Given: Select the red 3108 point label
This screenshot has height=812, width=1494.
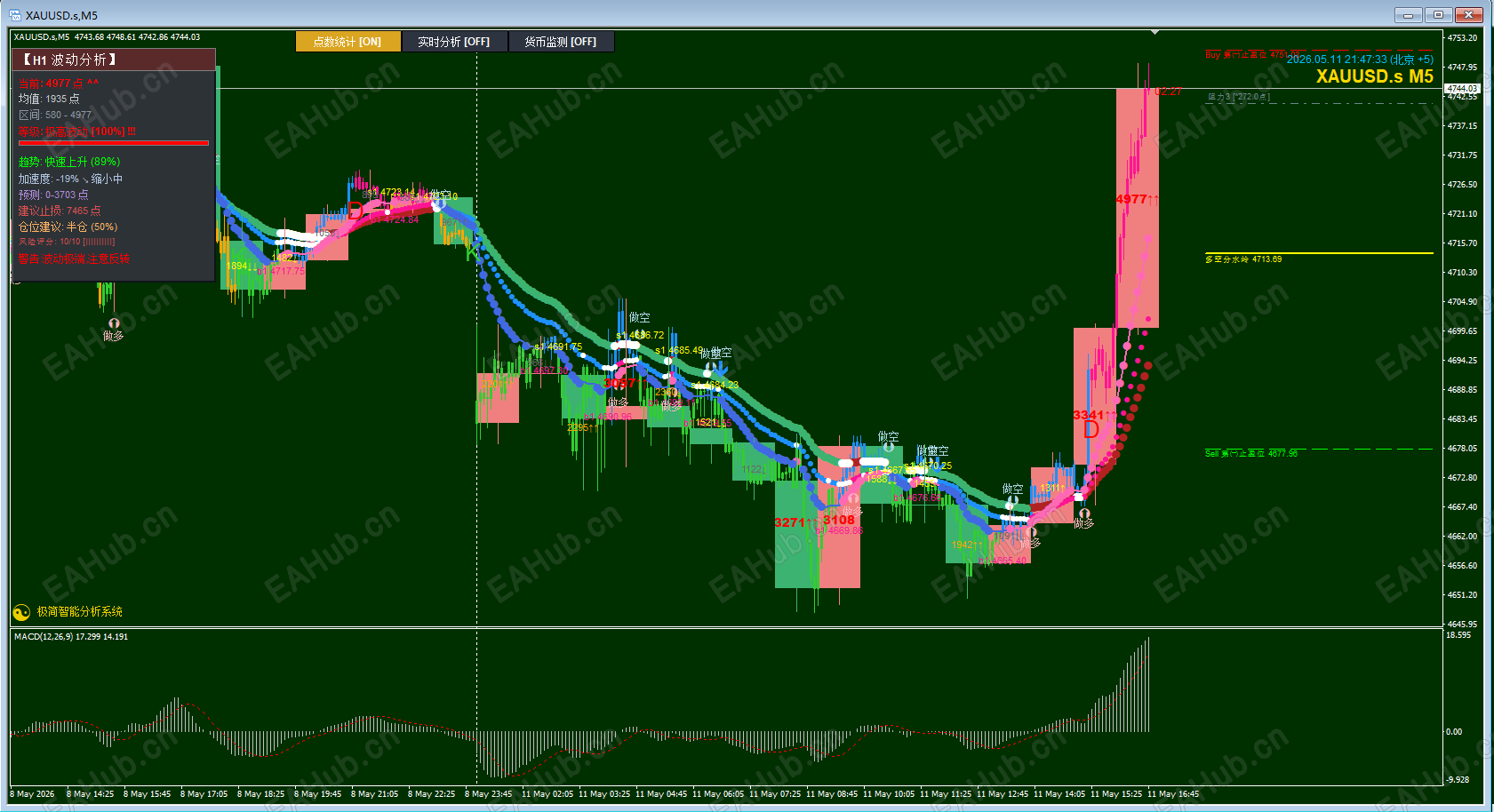Looking at the screenshot, I should coord(839,520).
